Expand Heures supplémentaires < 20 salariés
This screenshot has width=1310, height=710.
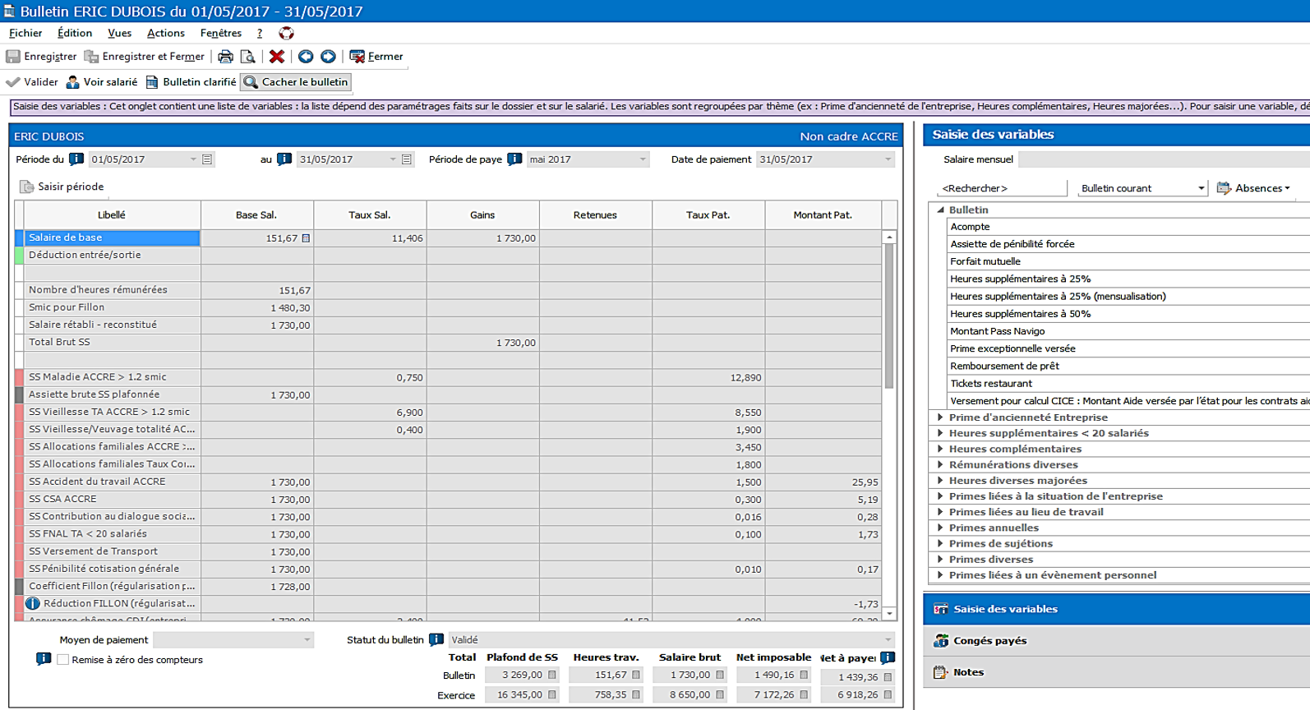(x=940, y=433)
